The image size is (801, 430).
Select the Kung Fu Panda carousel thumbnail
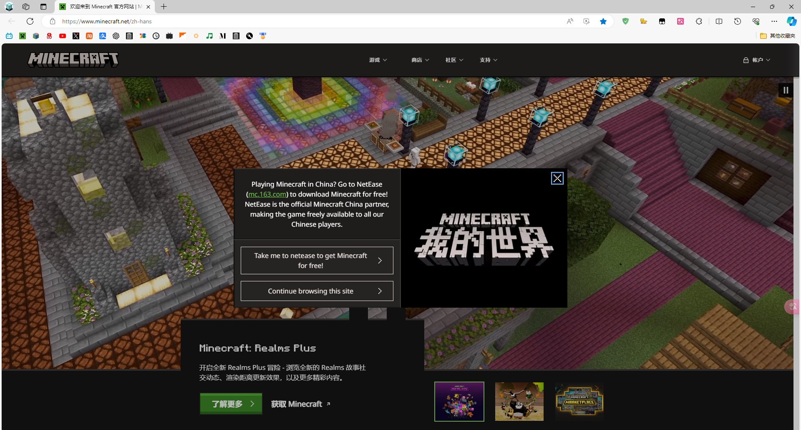click(519, 402)
